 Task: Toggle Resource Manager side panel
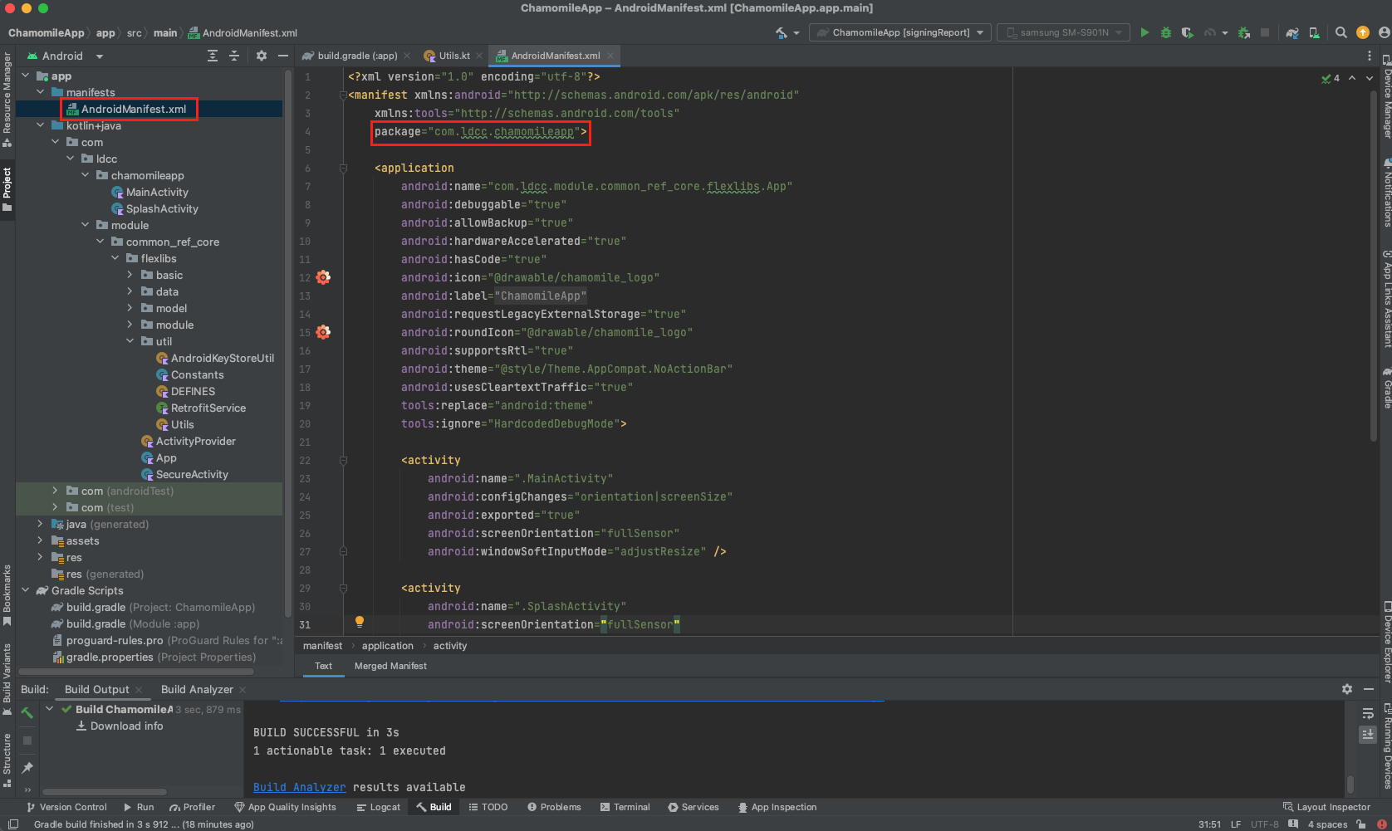[7, 100]
